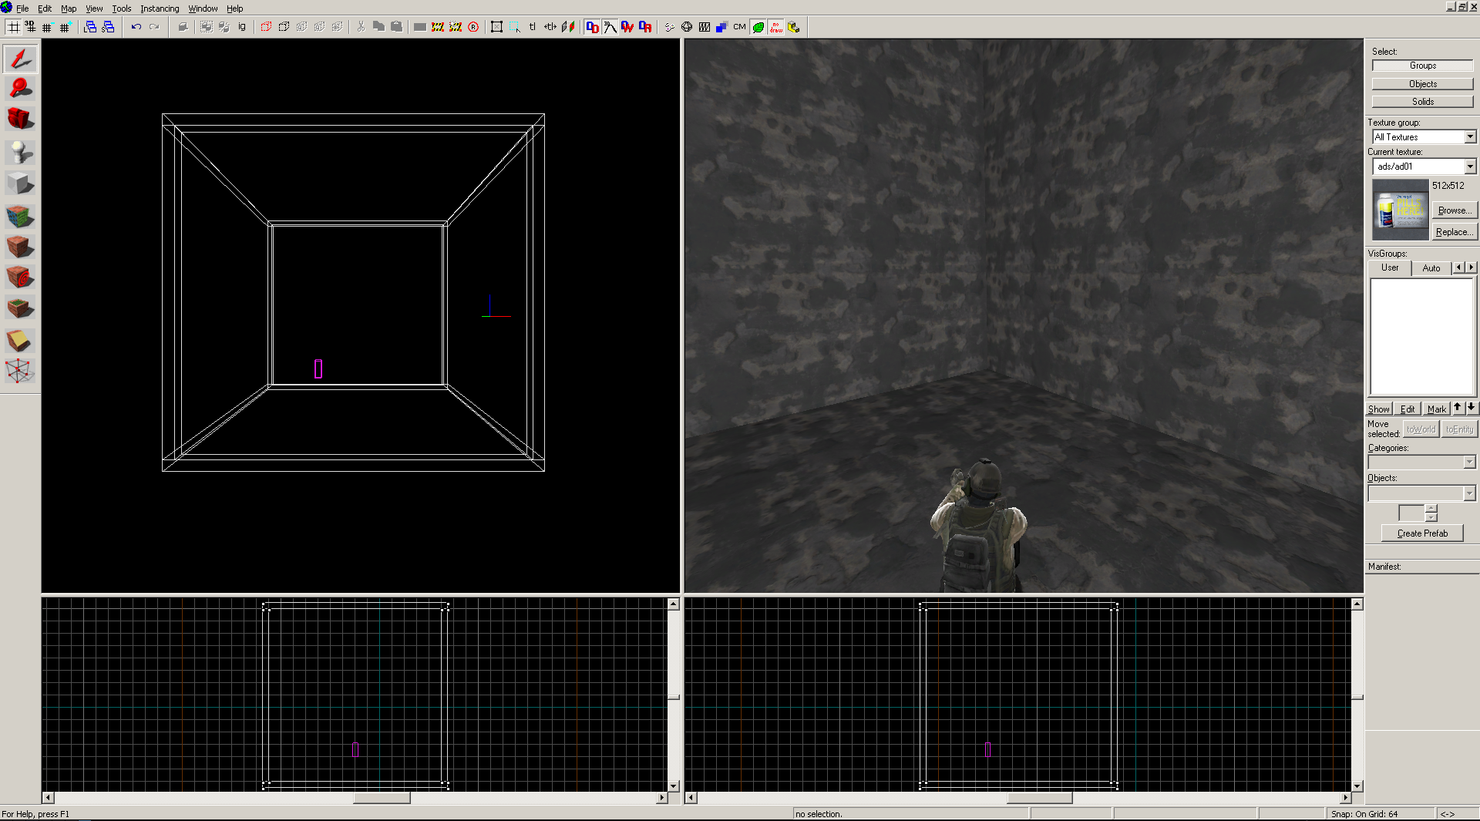Click the Browse... texture button
The image size is (1480, 821).
1454,210
